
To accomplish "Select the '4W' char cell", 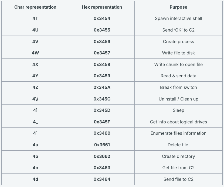I will [35, 53].
